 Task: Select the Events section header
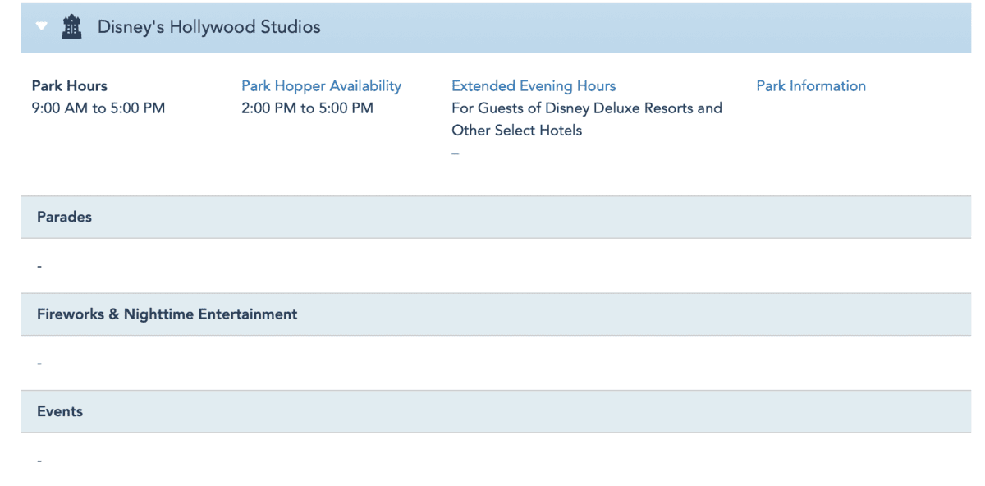pos(60,411)
